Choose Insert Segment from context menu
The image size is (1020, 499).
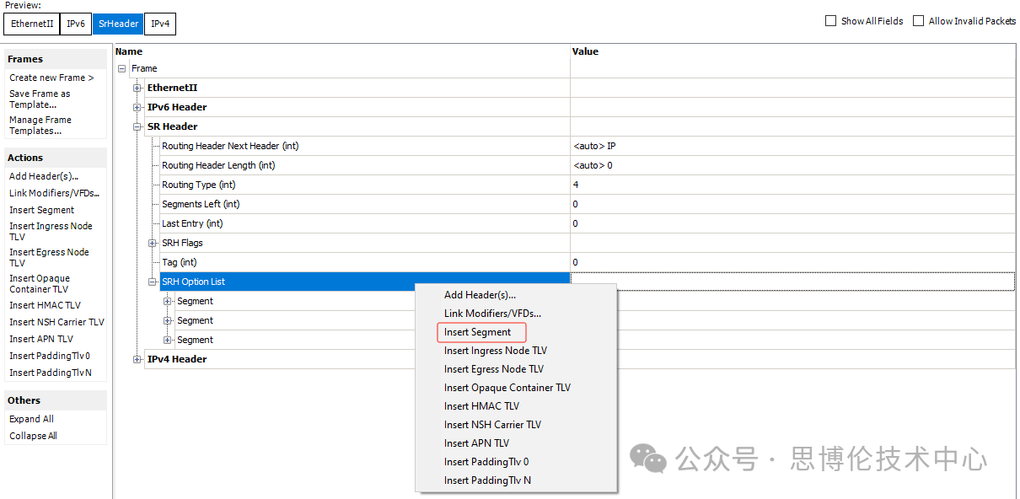click(478, 332)
